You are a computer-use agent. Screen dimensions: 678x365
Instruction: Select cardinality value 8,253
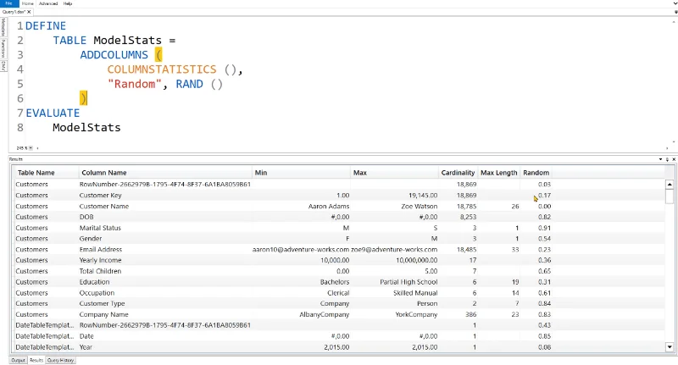click(467, 217)
